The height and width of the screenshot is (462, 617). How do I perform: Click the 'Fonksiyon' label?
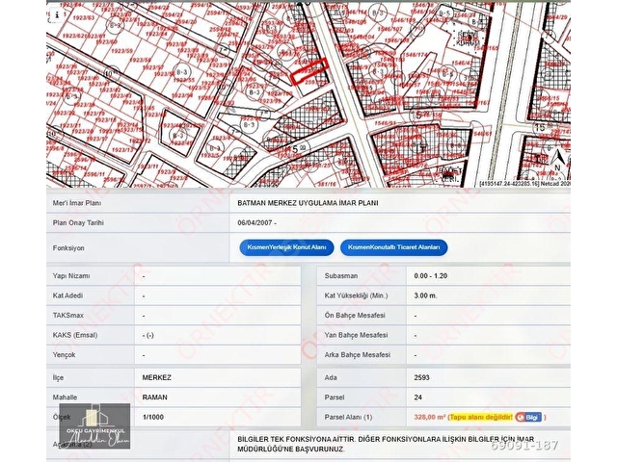click(x=68, y=248)
